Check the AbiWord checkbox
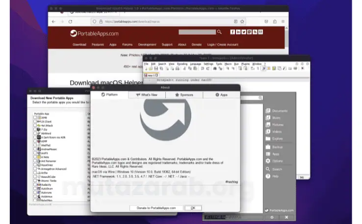362x224 pixels. click(x=35, y=134)
